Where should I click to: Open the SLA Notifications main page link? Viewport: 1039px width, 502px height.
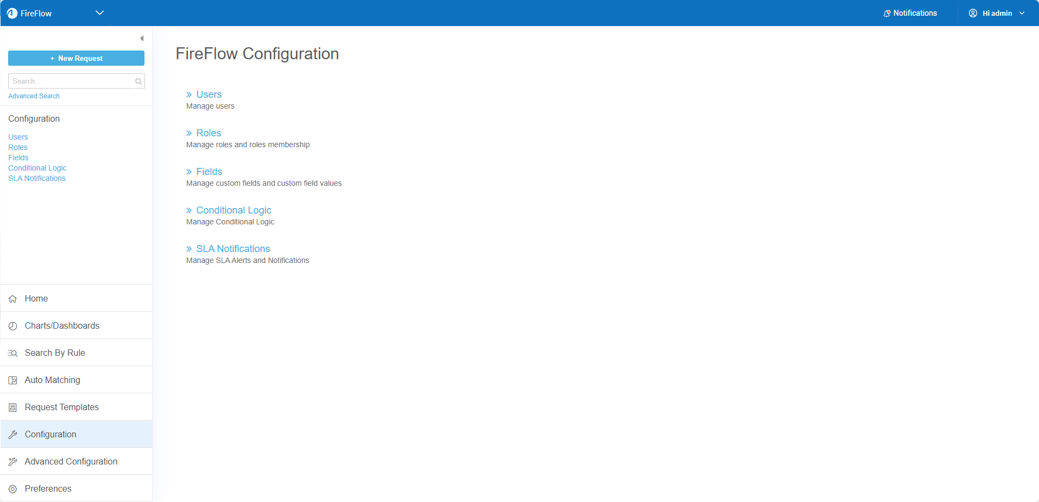pos(233,249)
